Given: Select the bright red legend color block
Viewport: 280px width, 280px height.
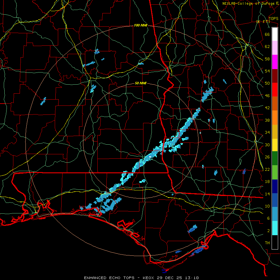Looking at the screenshot, I should point(275,90).
